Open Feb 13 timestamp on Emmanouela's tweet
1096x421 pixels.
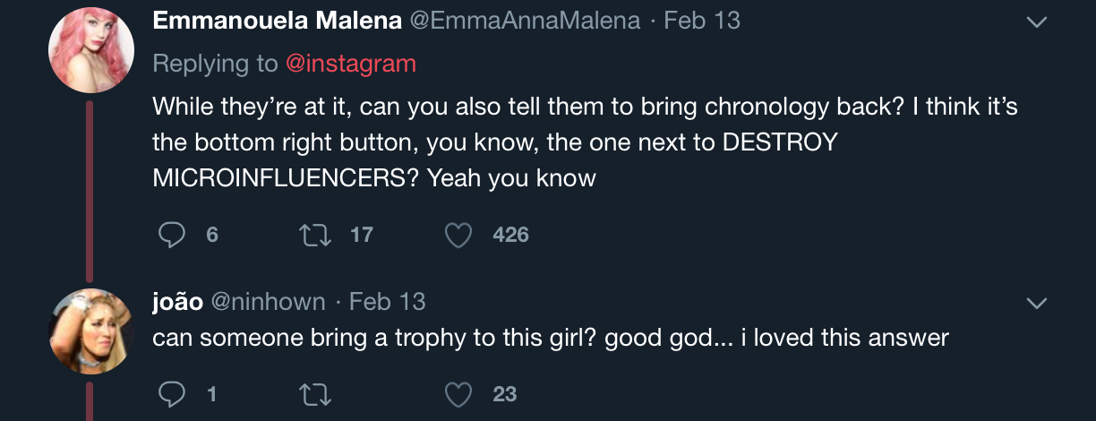[702, 21]
